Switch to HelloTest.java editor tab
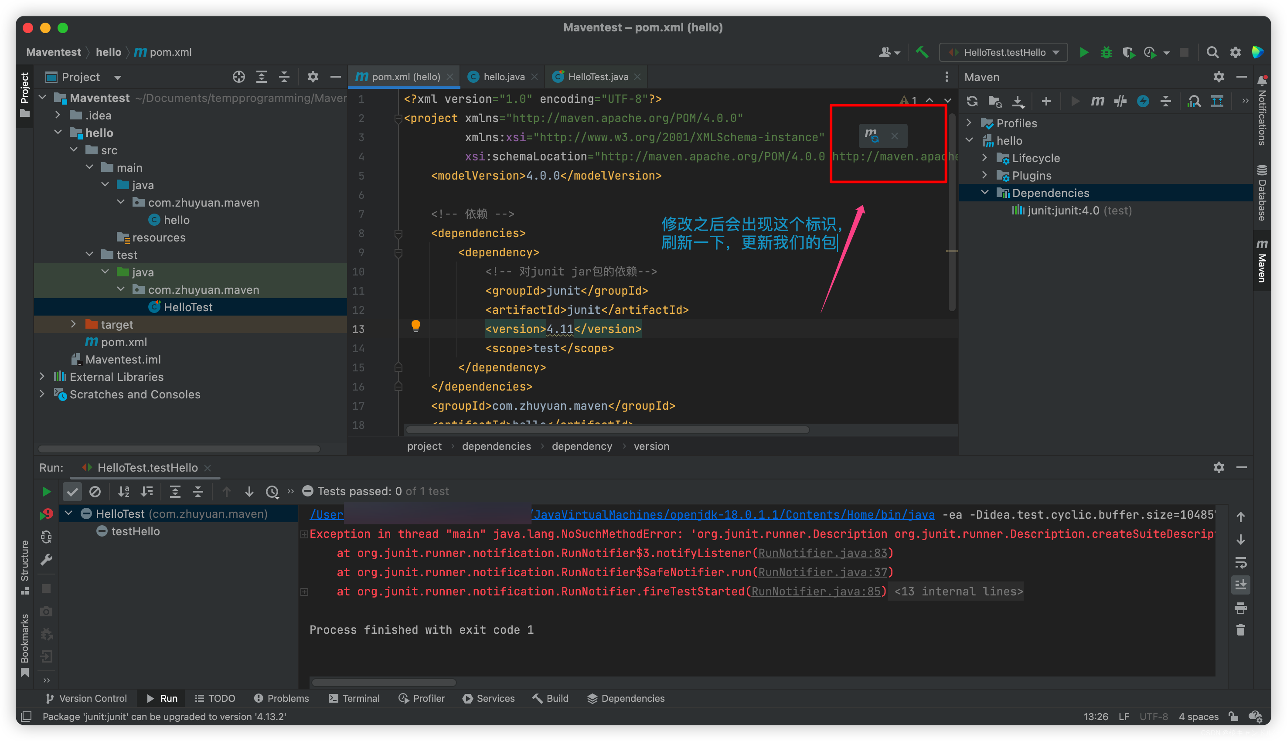The image size is (1287, 741). pyautogui.click(x=597, y=77)
